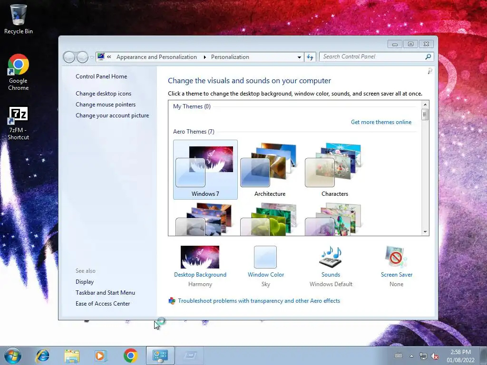Click the Control Panel icon in address bar
This screenshot has width=487, height=365.
coord(101,57)
